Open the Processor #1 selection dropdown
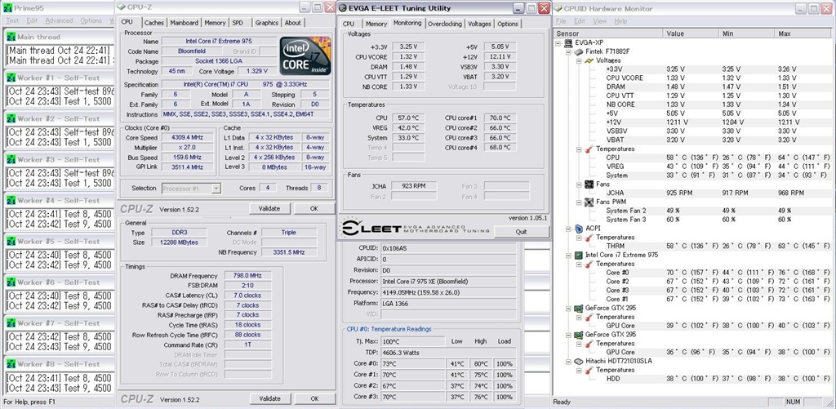Image resolution: width=836 pixels, height=409 pixels. (190, 188)
